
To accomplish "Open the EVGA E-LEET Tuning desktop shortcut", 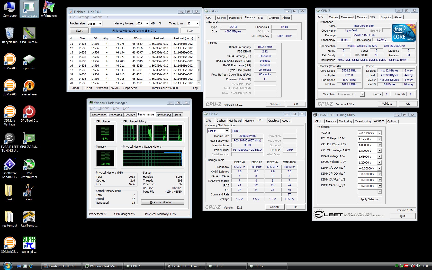I will pyautogui.click(x=10, y=142).
